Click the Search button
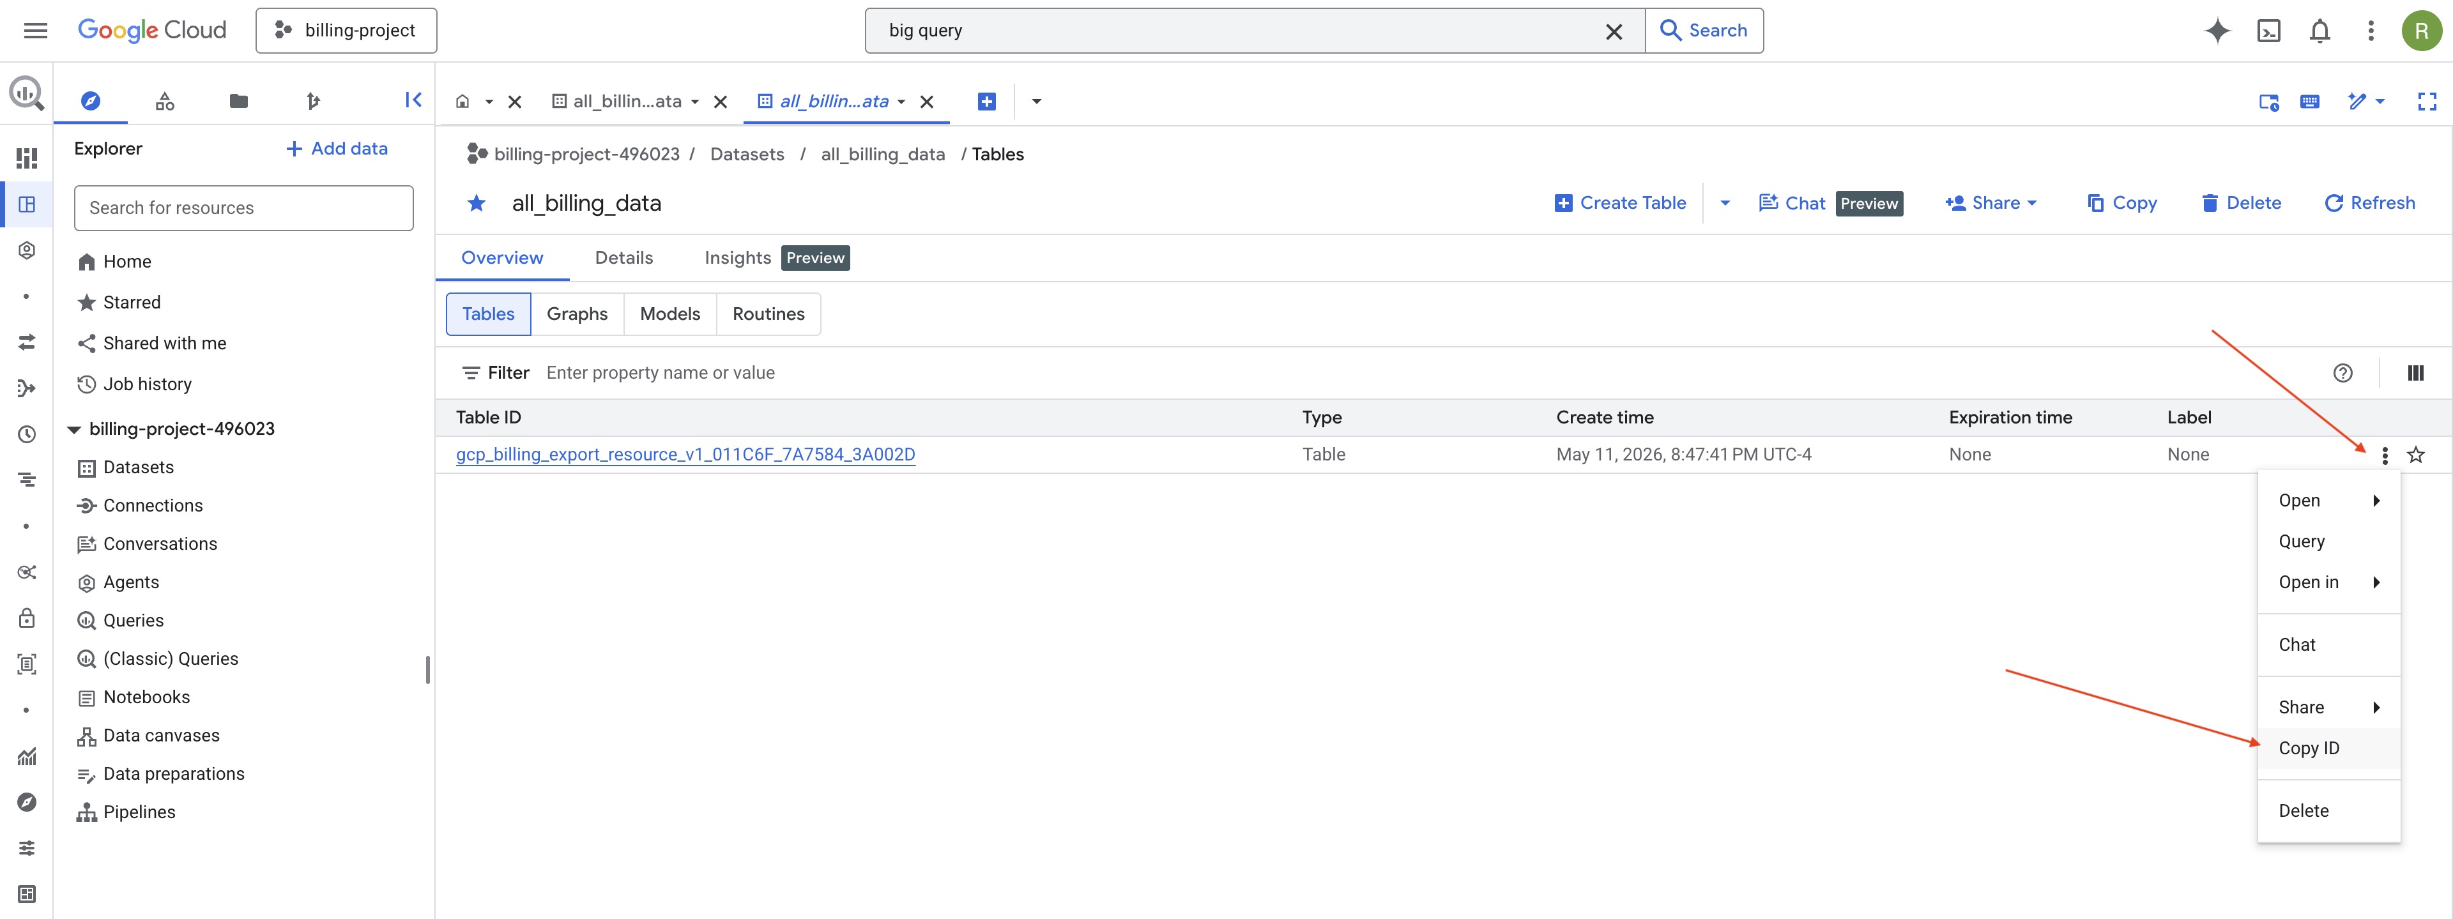 1704,31
